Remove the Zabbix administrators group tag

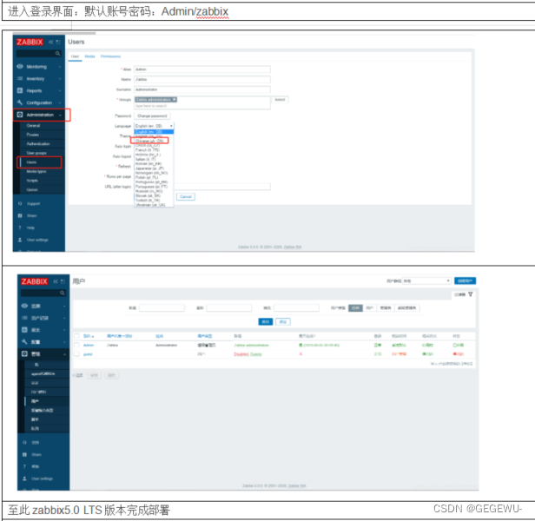[x=175, y=99]
